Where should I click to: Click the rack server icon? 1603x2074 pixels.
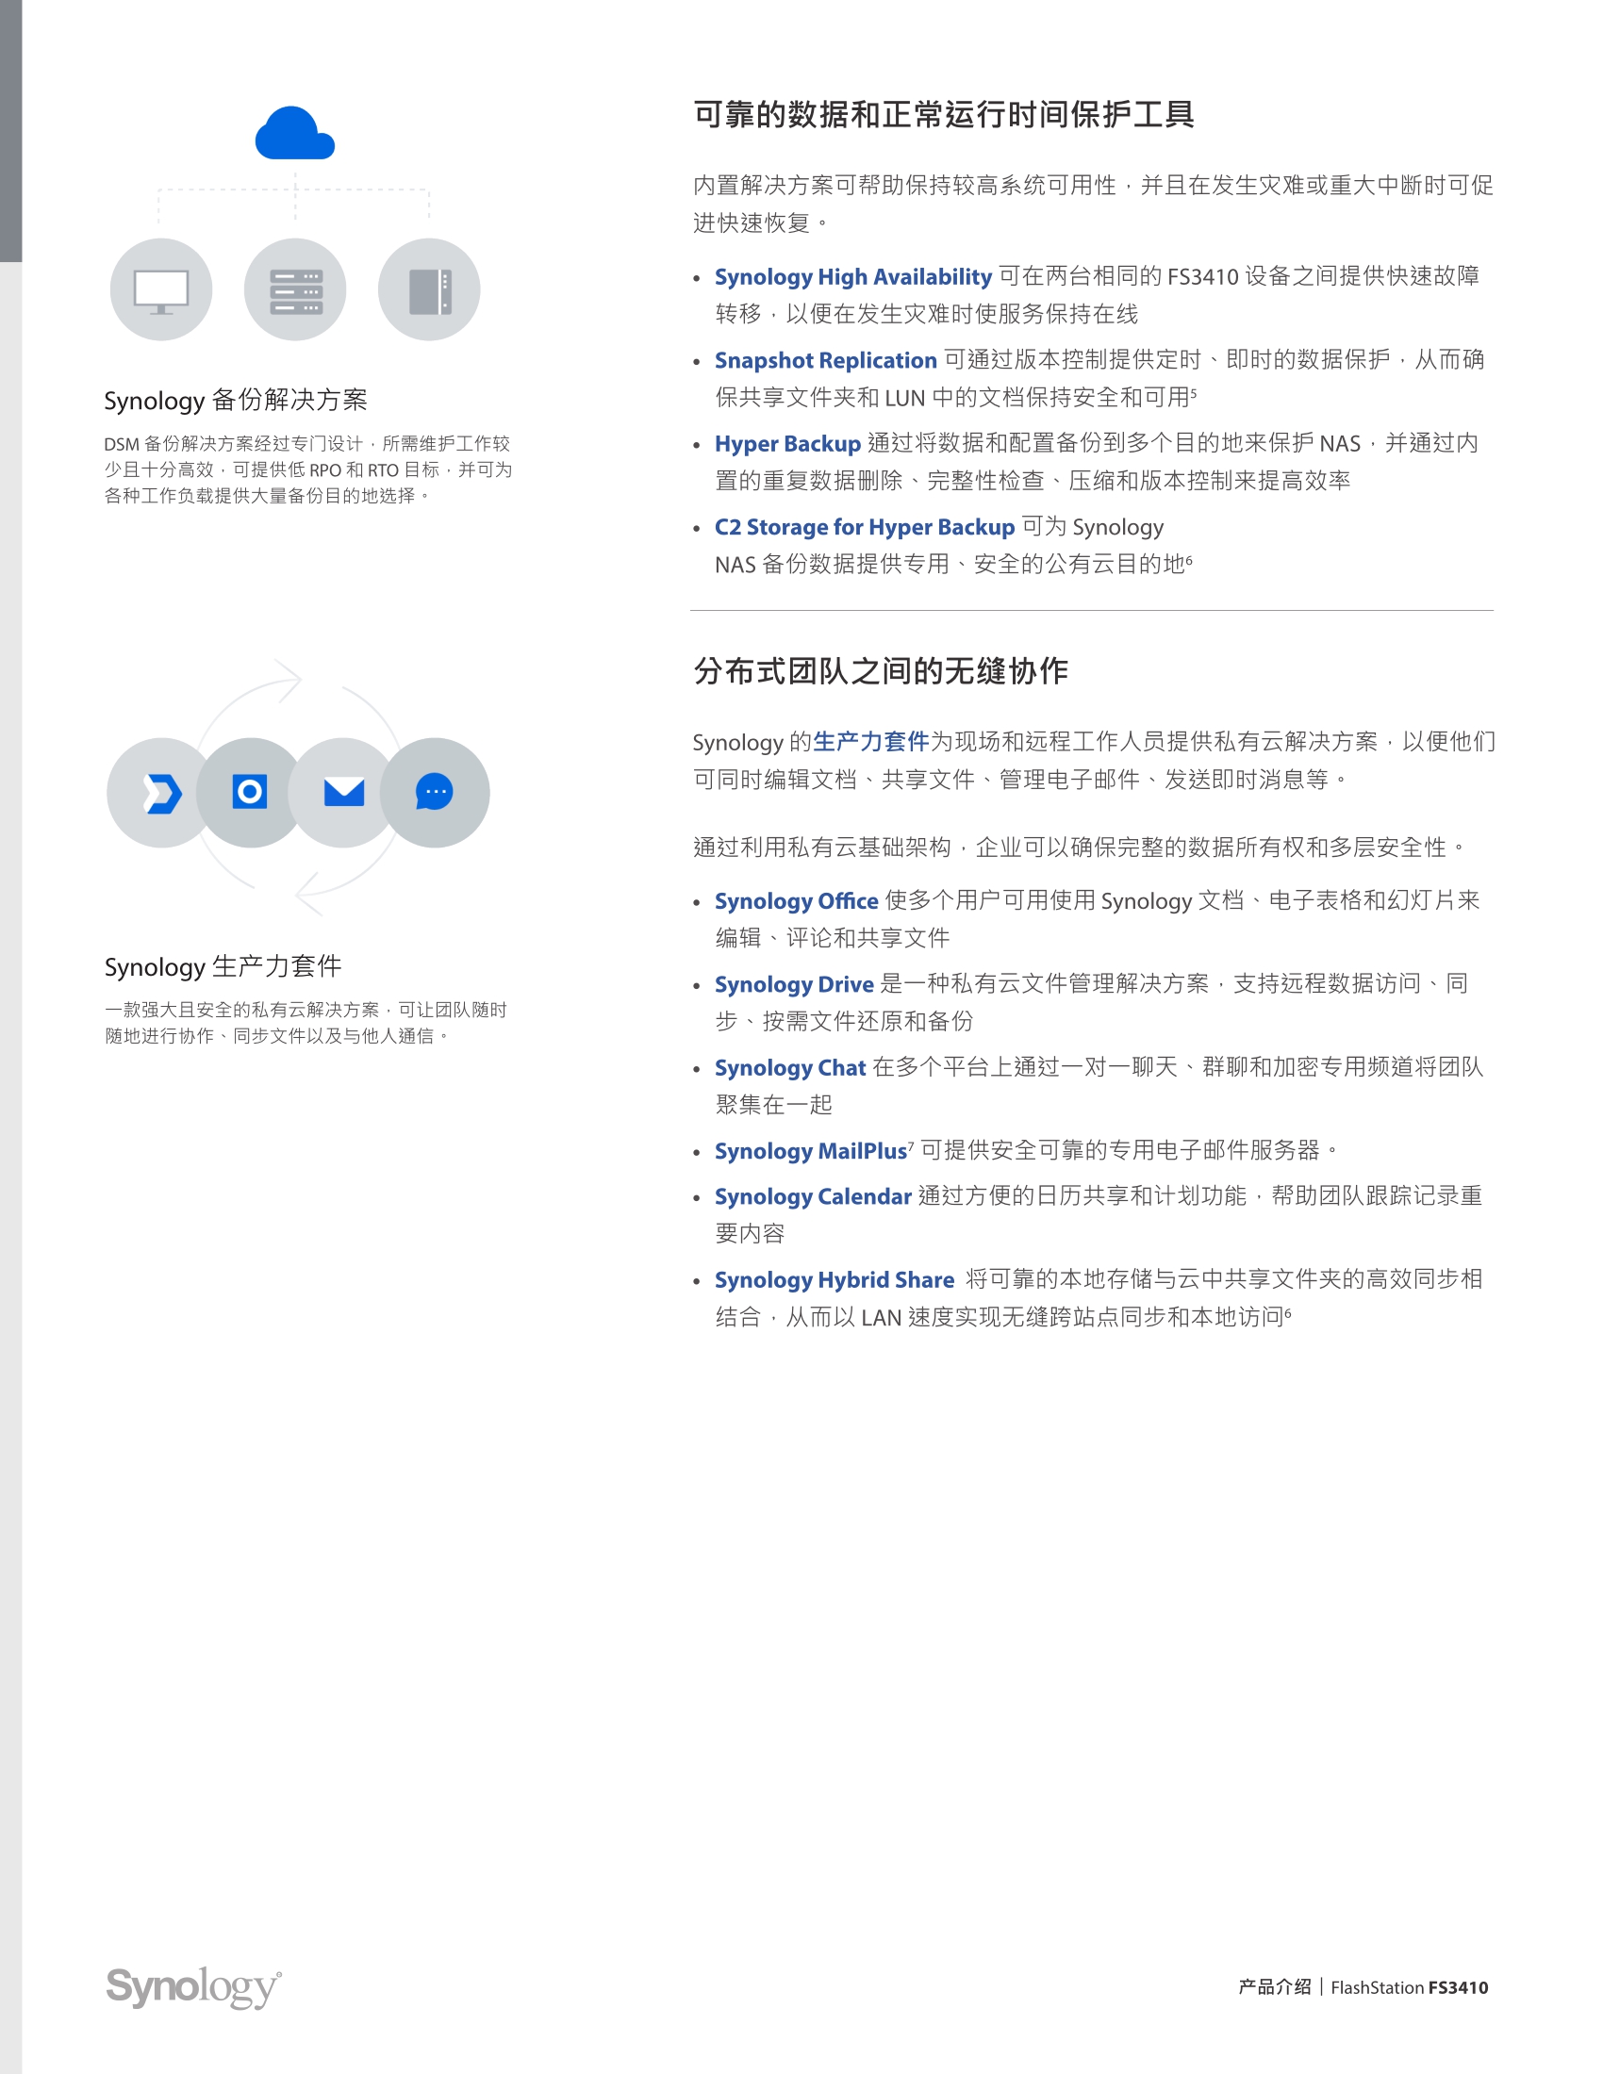(x=295, y=290)
